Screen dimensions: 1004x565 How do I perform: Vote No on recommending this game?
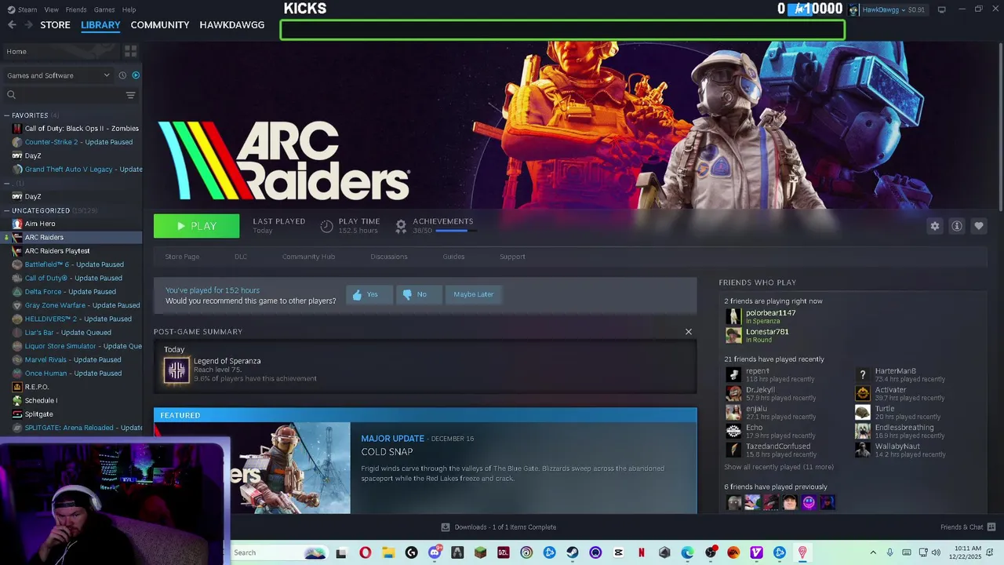[418, 294]
